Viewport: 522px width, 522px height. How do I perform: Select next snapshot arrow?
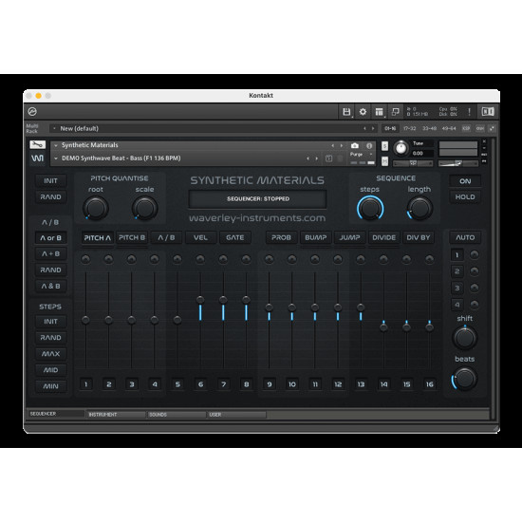click(317, 158)
